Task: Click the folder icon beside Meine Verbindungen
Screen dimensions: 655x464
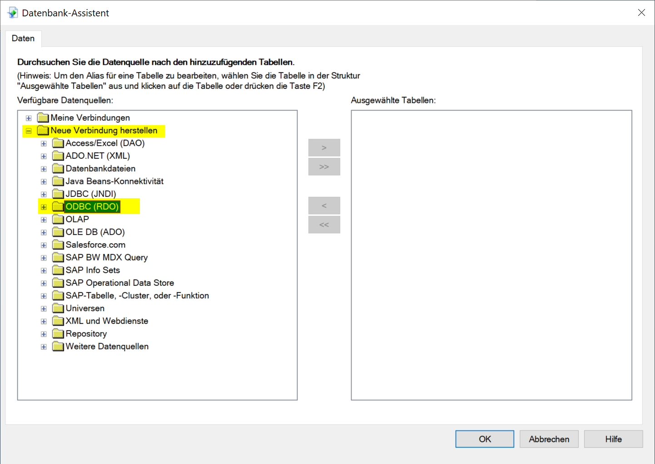Action: pyautogui.click(x=43, y=118)
